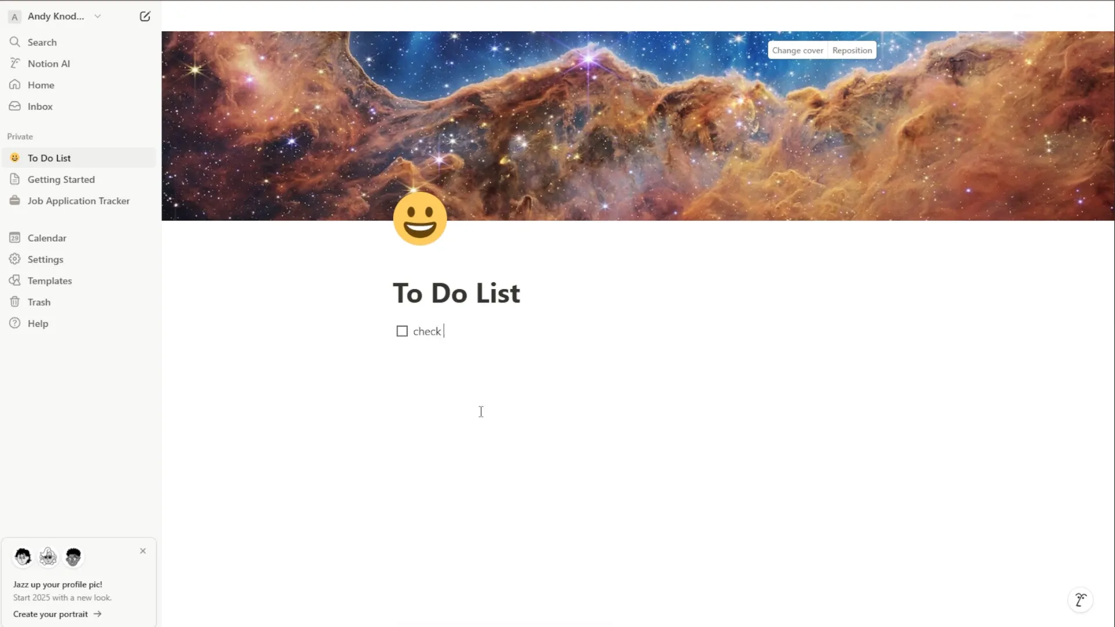Select To Do List page in sidebar
This screenshot has width=1115, height=627.
point(49,158)
